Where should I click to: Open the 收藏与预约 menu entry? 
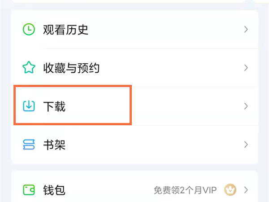(x=71, y=68)
